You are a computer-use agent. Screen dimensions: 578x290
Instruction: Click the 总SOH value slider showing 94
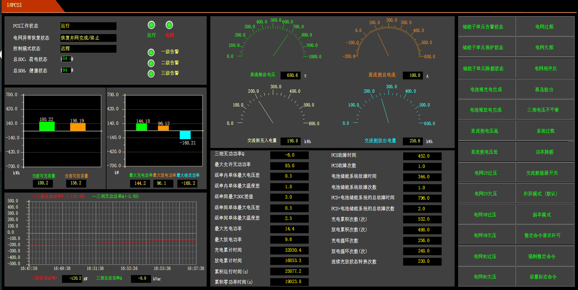pyautogui.click(x=67, y=70)
